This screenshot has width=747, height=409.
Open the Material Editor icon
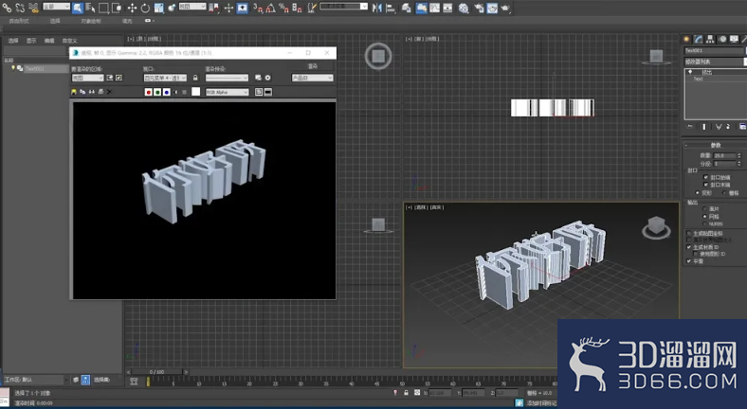point(464,8)
